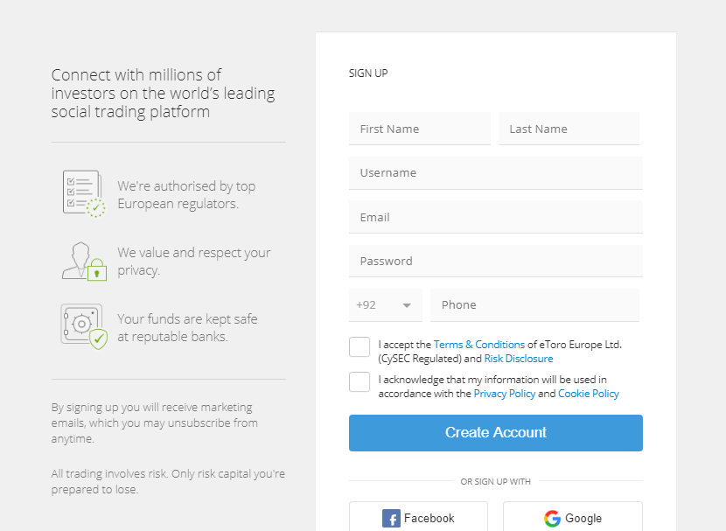Click the Facebook logo icon

[391, 519]
